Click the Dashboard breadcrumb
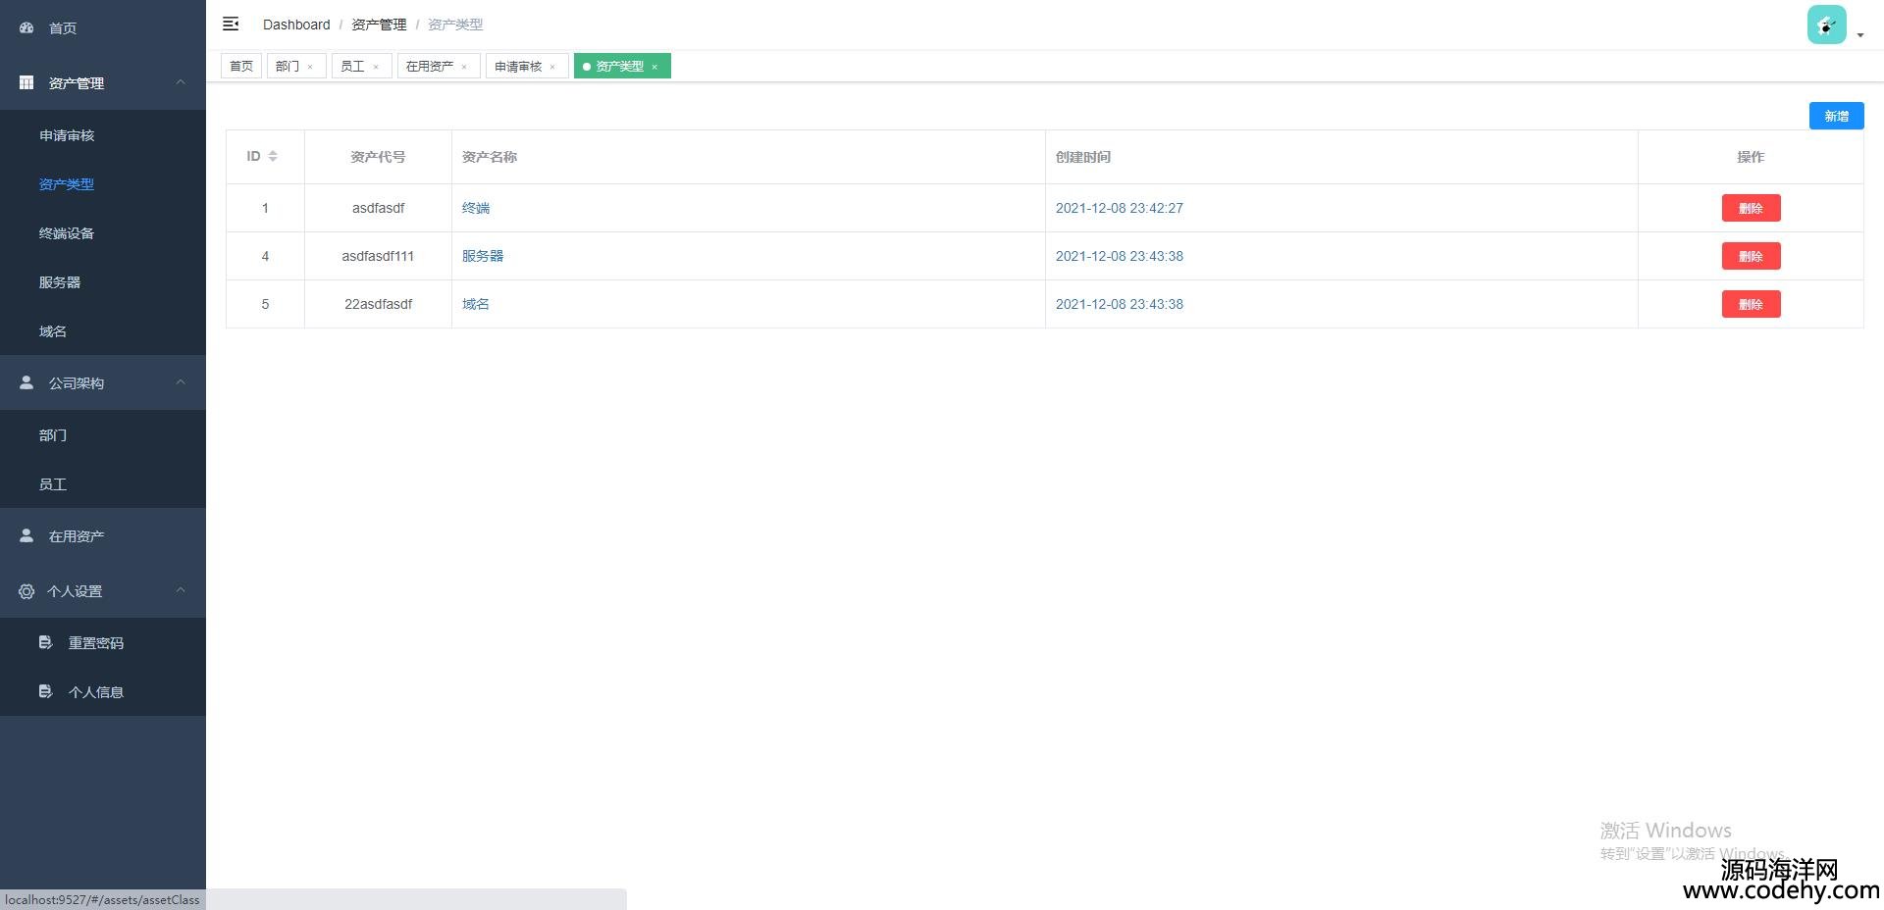 coord(296,25)
